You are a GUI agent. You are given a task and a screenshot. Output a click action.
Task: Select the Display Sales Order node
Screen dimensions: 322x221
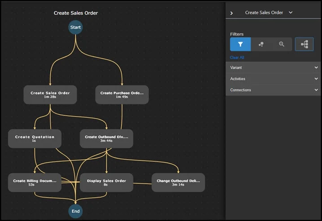[106, 182]
